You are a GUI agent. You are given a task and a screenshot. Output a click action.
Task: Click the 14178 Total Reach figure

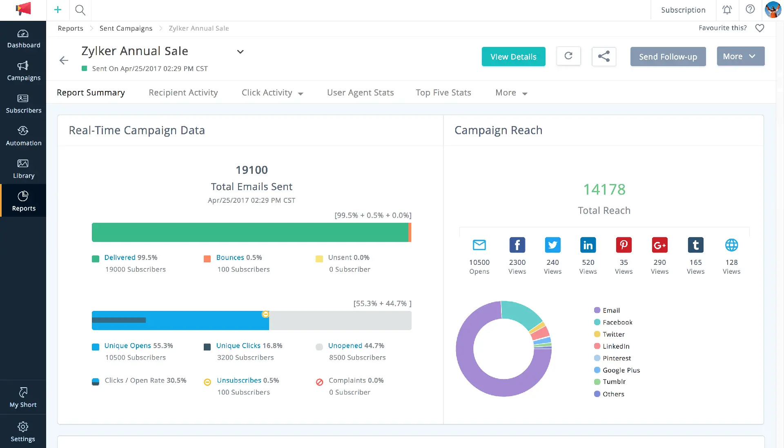[604, 189]
